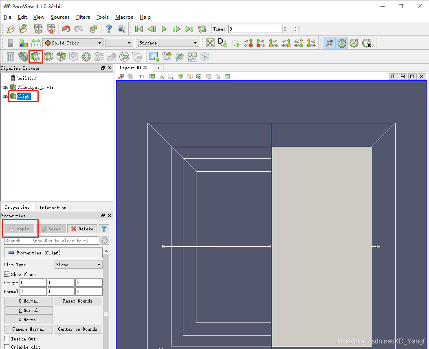Click the X Normal button

[29, 301]
